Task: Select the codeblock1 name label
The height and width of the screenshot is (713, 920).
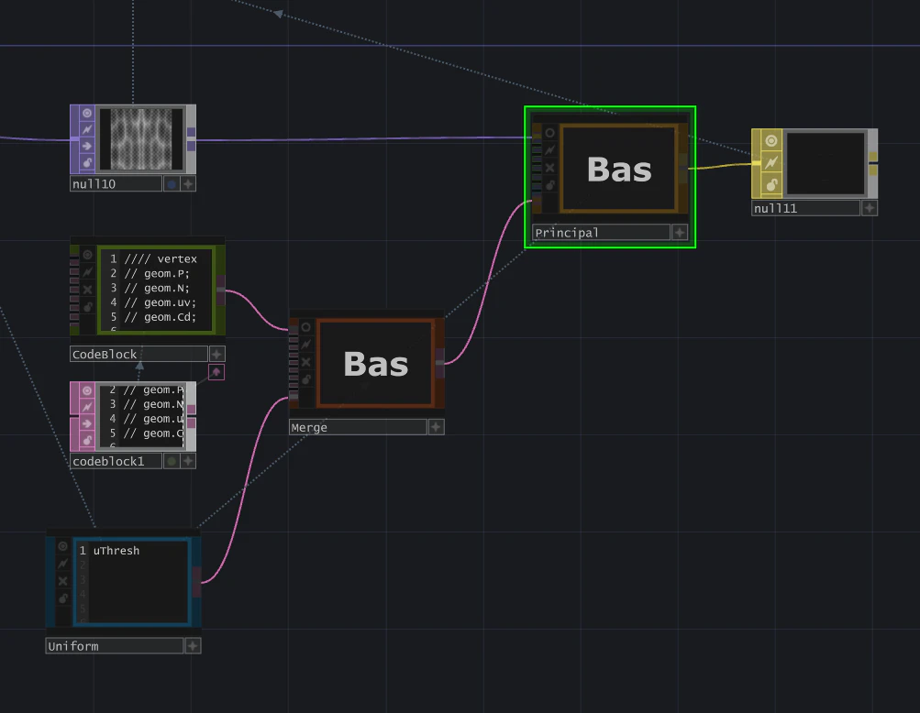Action: click(x=116, y=462)
